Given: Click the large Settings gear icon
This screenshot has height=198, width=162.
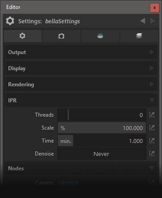Looking at the screenshot, I should point(10,21).
